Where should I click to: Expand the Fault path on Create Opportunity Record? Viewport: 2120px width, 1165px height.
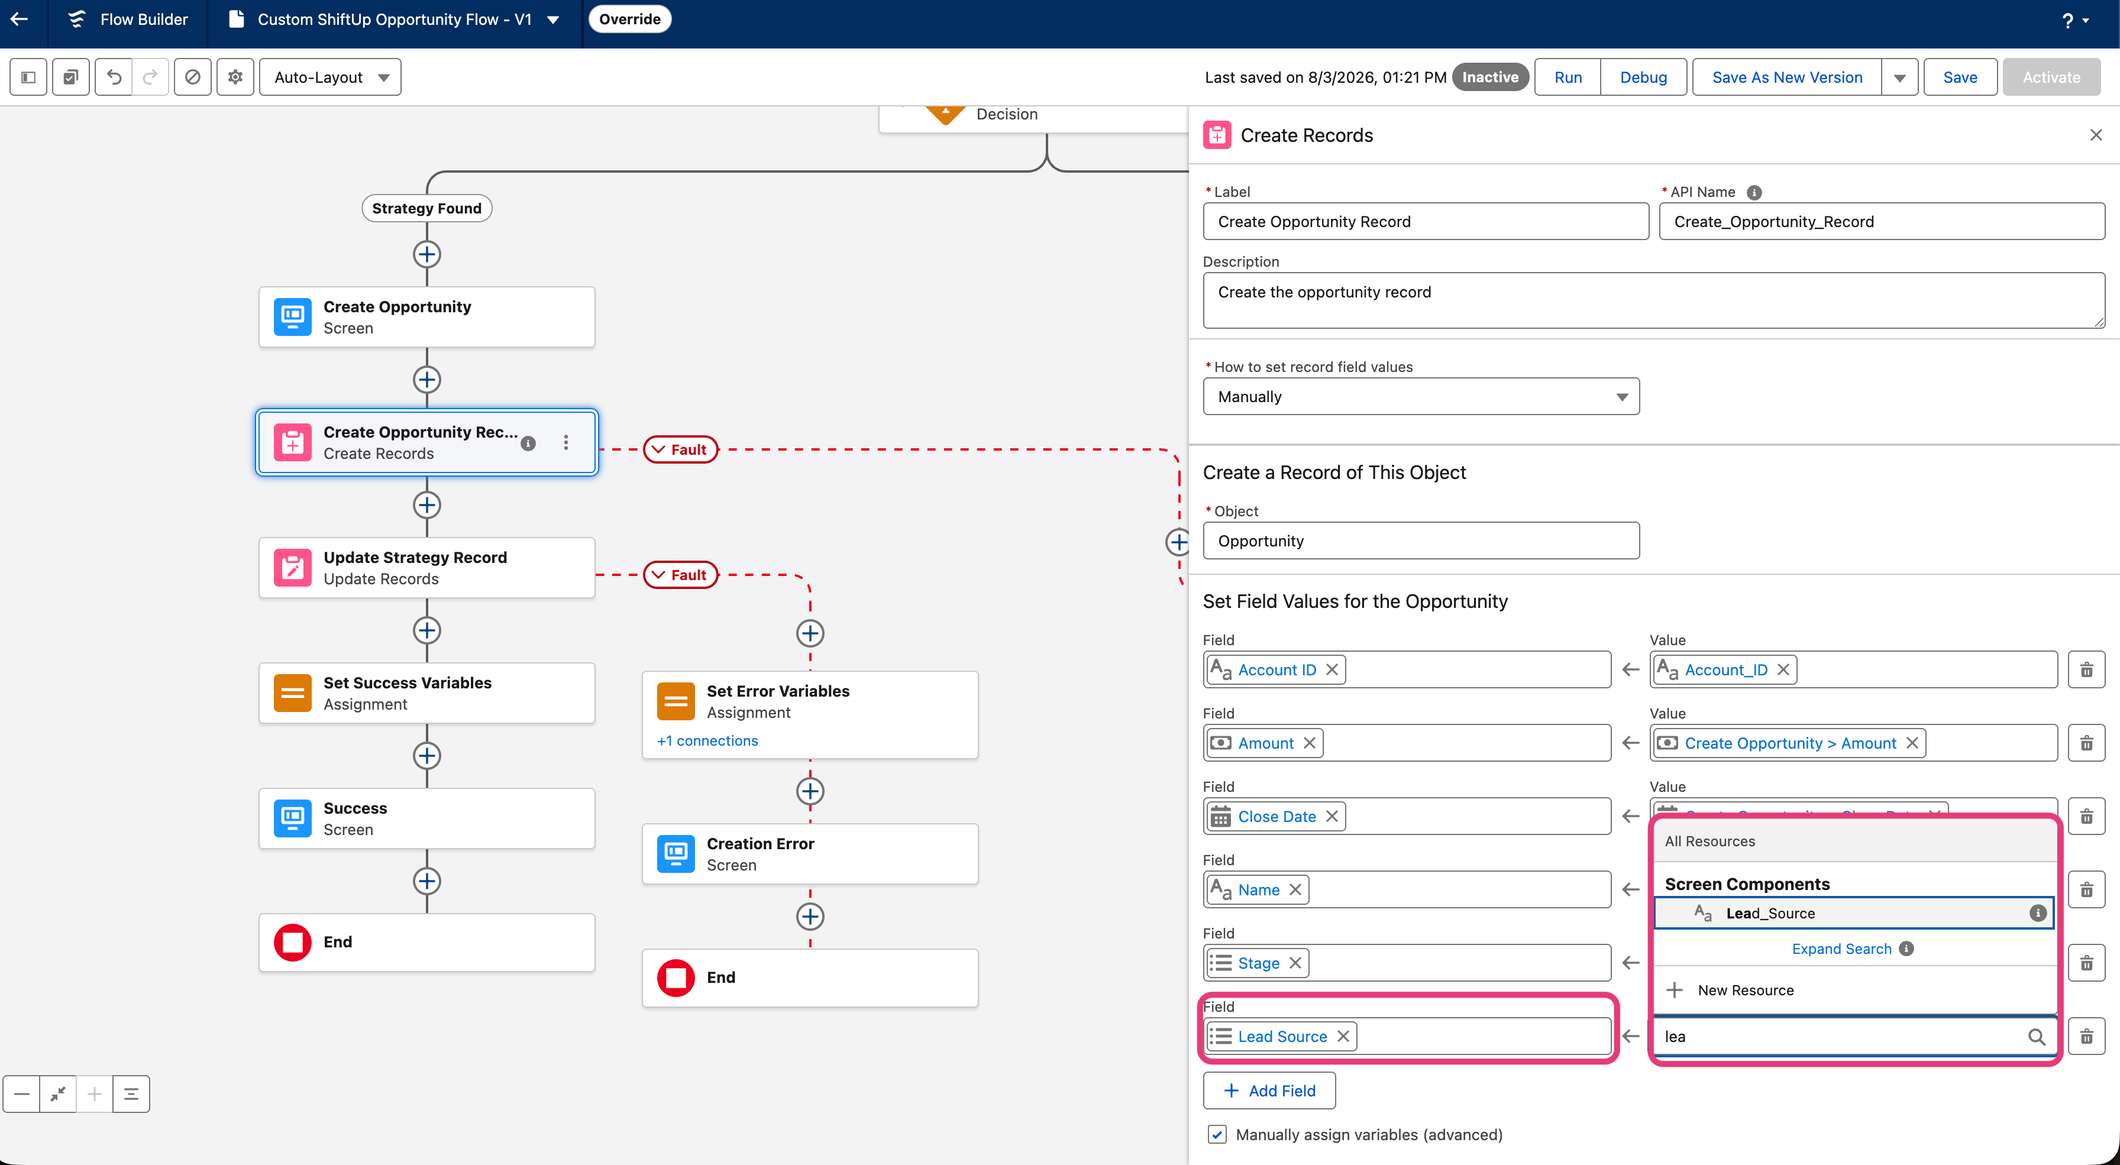681,449
